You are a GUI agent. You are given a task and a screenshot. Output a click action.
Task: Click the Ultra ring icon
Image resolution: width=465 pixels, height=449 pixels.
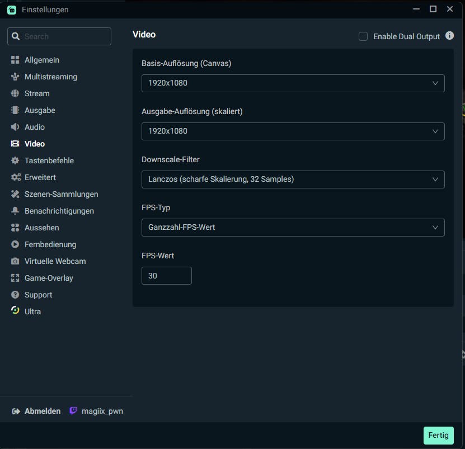[x=15, y=311]
